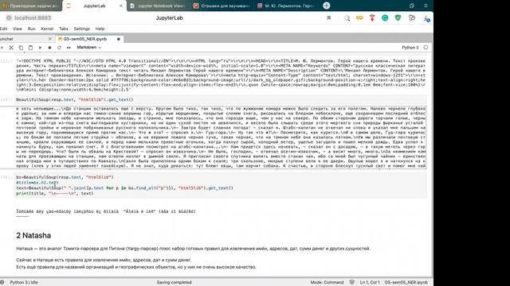
Task: Click the red extension icon
Action: (372, 18)
